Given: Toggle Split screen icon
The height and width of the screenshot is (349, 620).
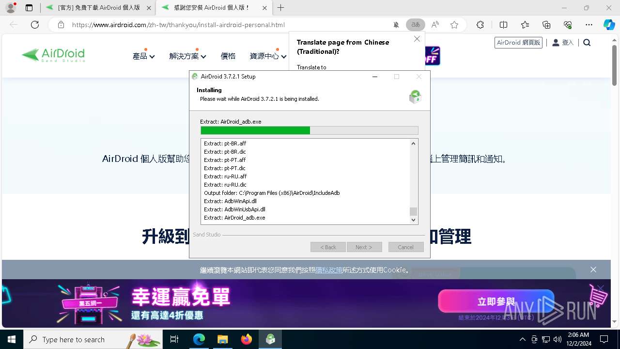Looking at the screenshot, I should [503, 25].
